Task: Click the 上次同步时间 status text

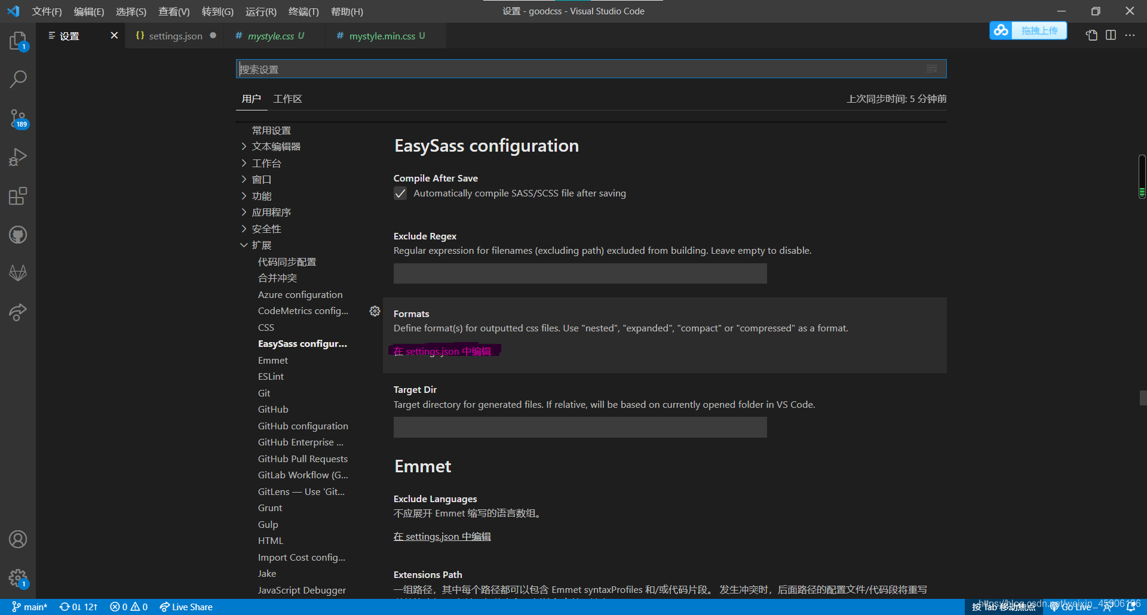Action: point(896,99)
